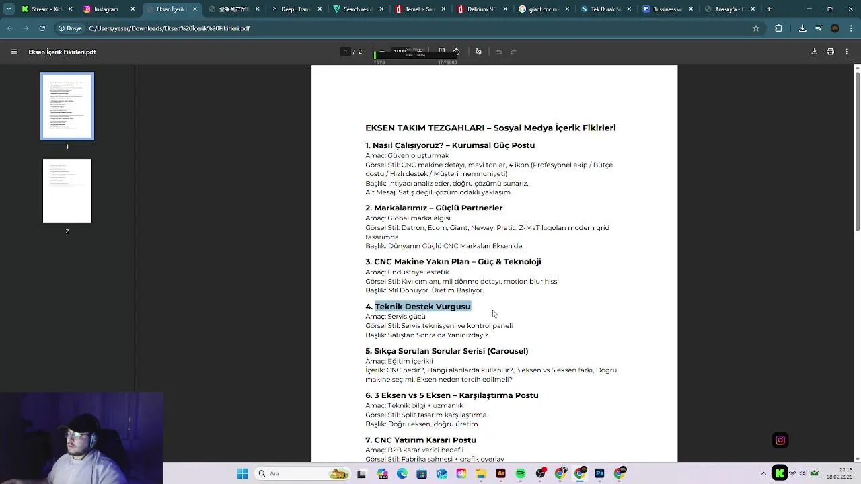This screenshot has height=484, width=861.
Task: Switch to the Search results tab
Action: pyautogui.click(x=357, y=9)
